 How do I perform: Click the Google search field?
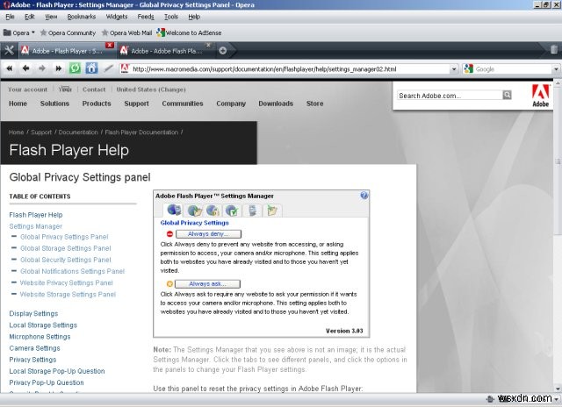[x=513, y=68]
